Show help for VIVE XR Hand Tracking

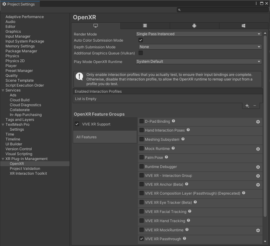(x=188, y=221)
